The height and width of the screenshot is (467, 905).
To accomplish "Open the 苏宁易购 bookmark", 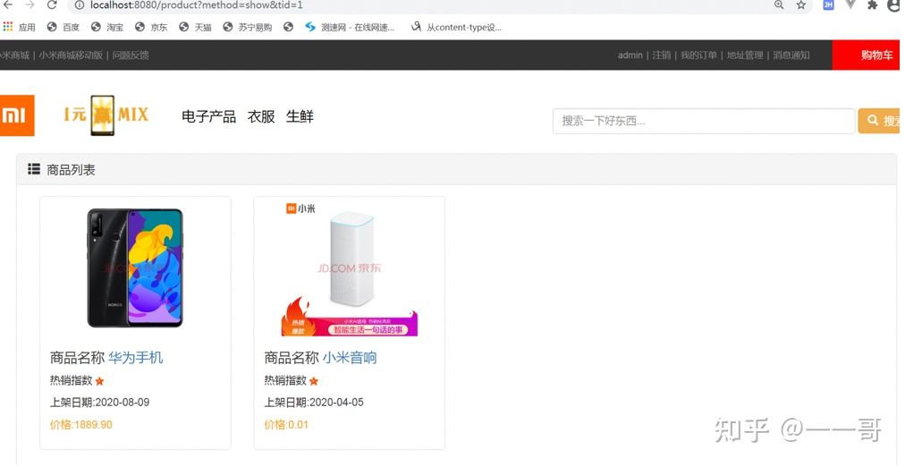I will tap(248, 27).
